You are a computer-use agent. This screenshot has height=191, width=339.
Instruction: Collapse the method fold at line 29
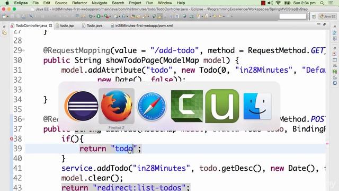coord(23,50)
